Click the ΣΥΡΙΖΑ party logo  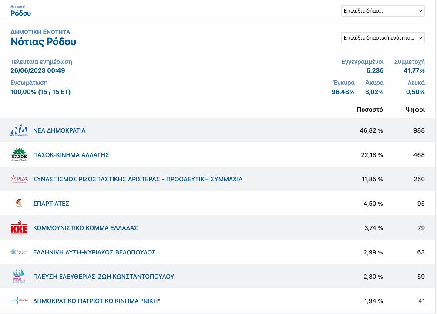click(x=19, y=179)
